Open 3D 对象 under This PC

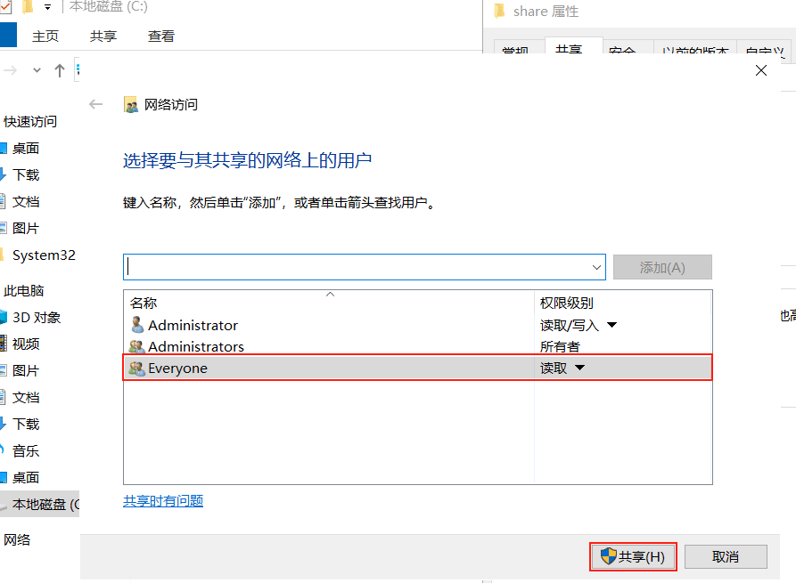coord(37,318)
